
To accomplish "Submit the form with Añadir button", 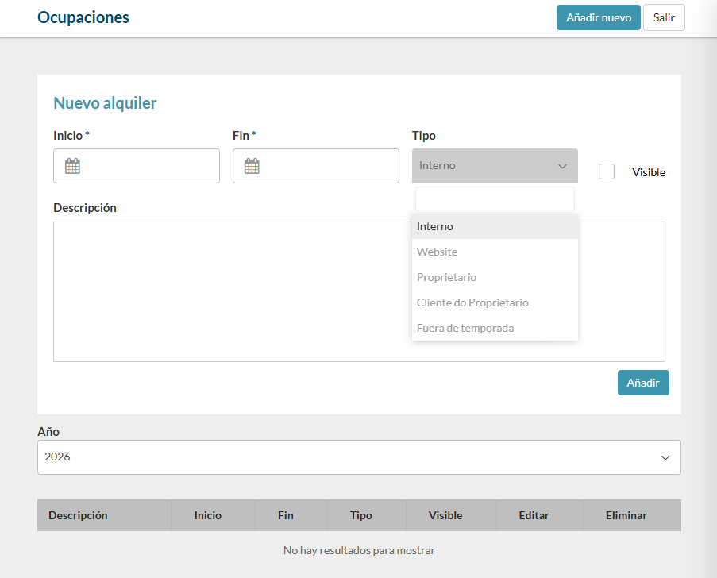I will coord(643,383).
